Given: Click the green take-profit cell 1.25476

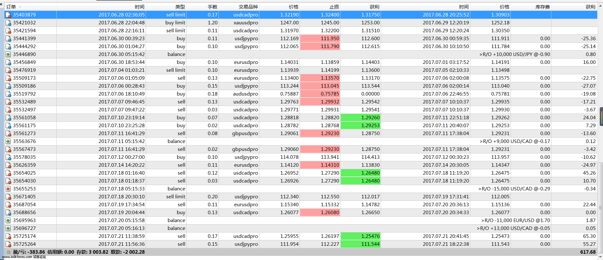Looking at the screenshot, I should 361,236.
